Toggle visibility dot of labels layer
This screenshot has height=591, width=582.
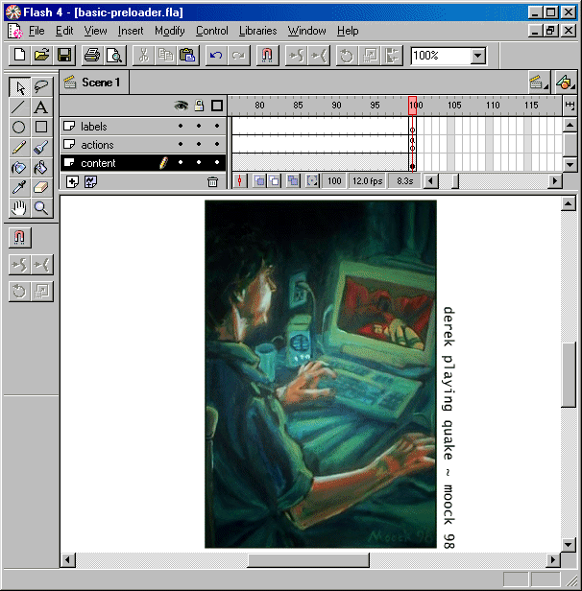point(181,126)
